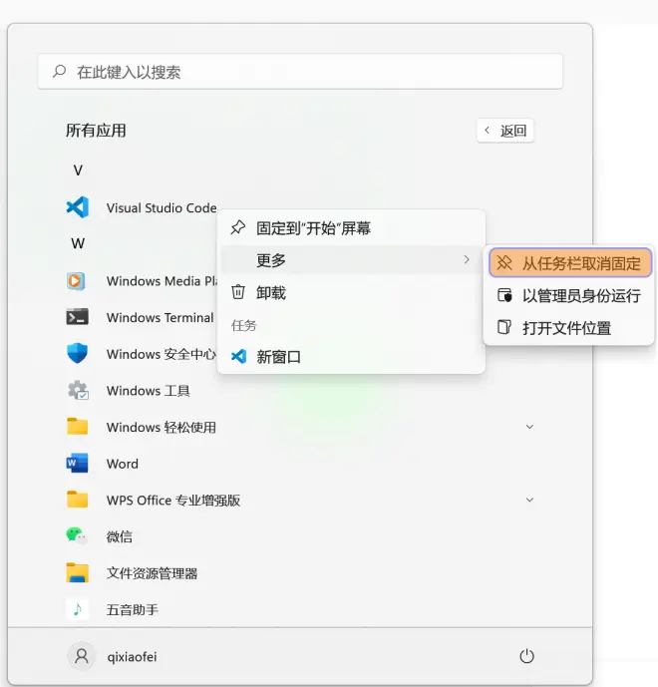The height and width of the screenshot is (687, 658).
Task: Click the file icon beside 打开文件位置
Action: pos(504,327)
